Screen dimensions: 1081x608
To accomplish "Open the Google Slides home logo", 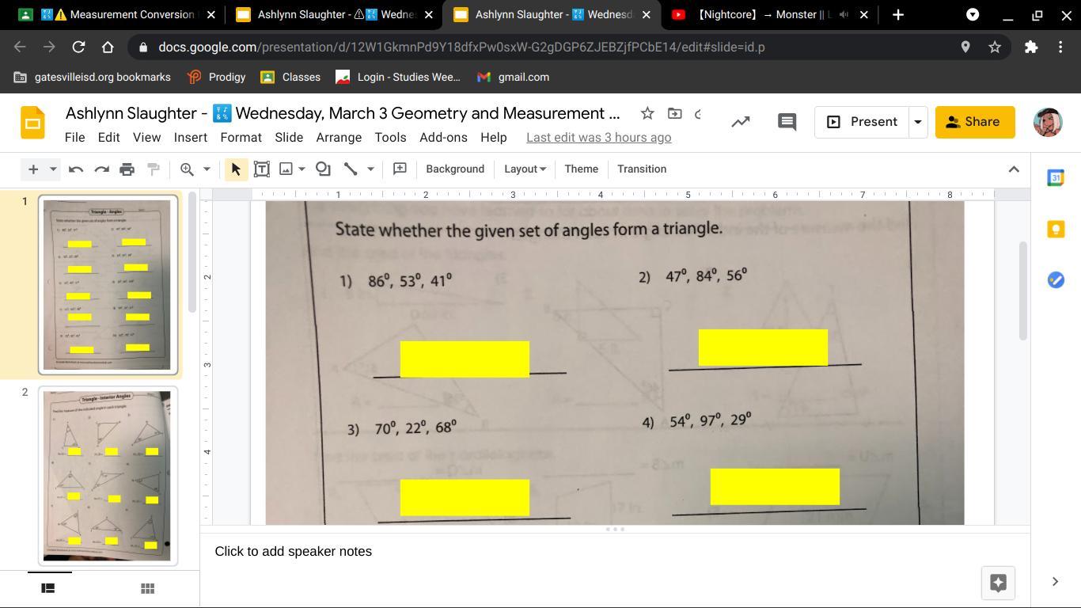I will click(x=32, y=123).
